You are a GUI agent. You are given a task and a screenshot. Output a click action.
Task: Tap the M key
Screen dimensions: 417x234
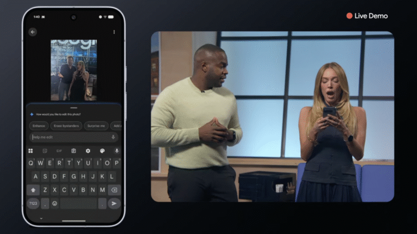pyautogui.click(x=103, y=190)
